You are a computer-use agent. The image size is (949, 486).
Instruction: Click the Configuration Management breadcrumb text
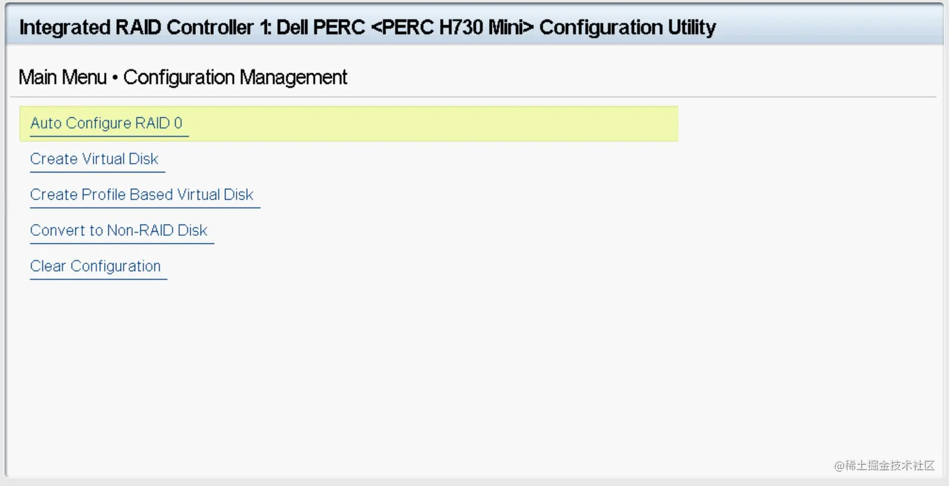(x=235, y=77)
